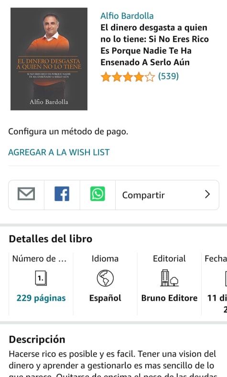Screen dimensions: 227x377
Task: Share book on Facebook icon
Action: point(62,194)
